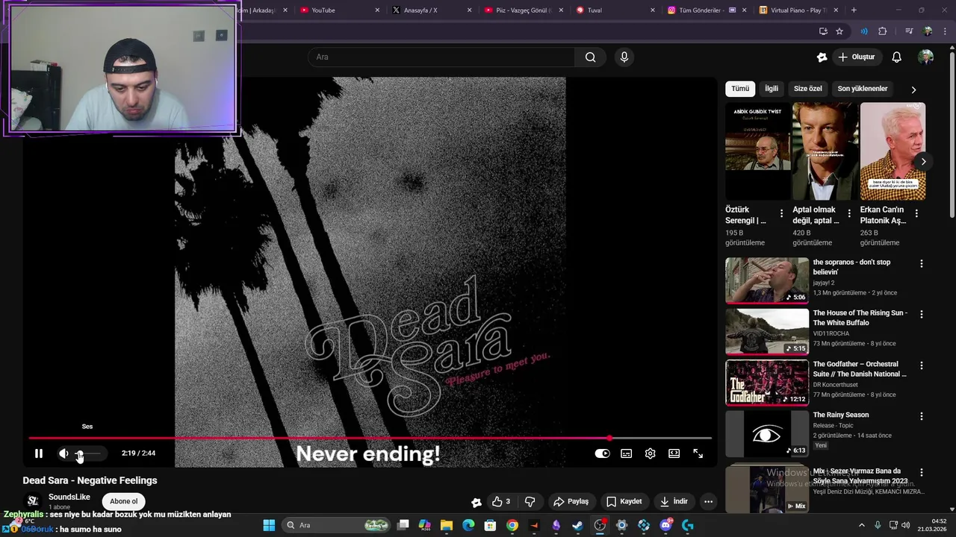This screenshot has width=956, height=537.
Task: Toggle subtitles with the captions icon
Action: (x=626, y=453)
